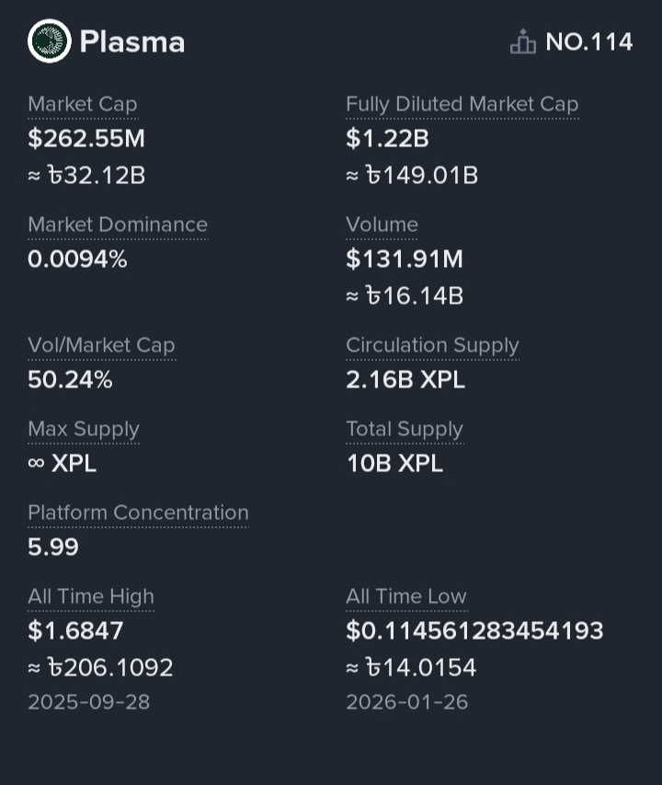Tap the All Time Low label
The width and height of the screenshot is (662, 785).
pos(406,597)
